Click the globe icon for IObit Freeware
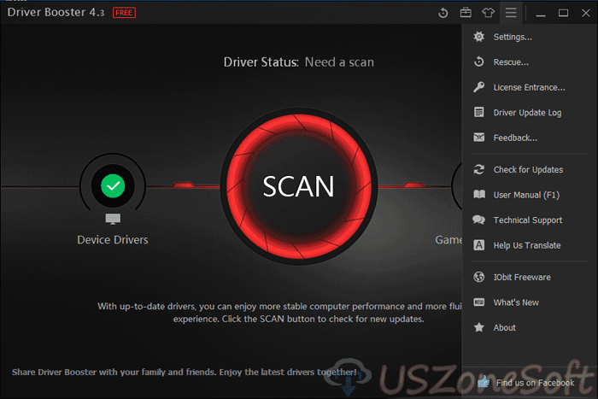 [479, 277]
